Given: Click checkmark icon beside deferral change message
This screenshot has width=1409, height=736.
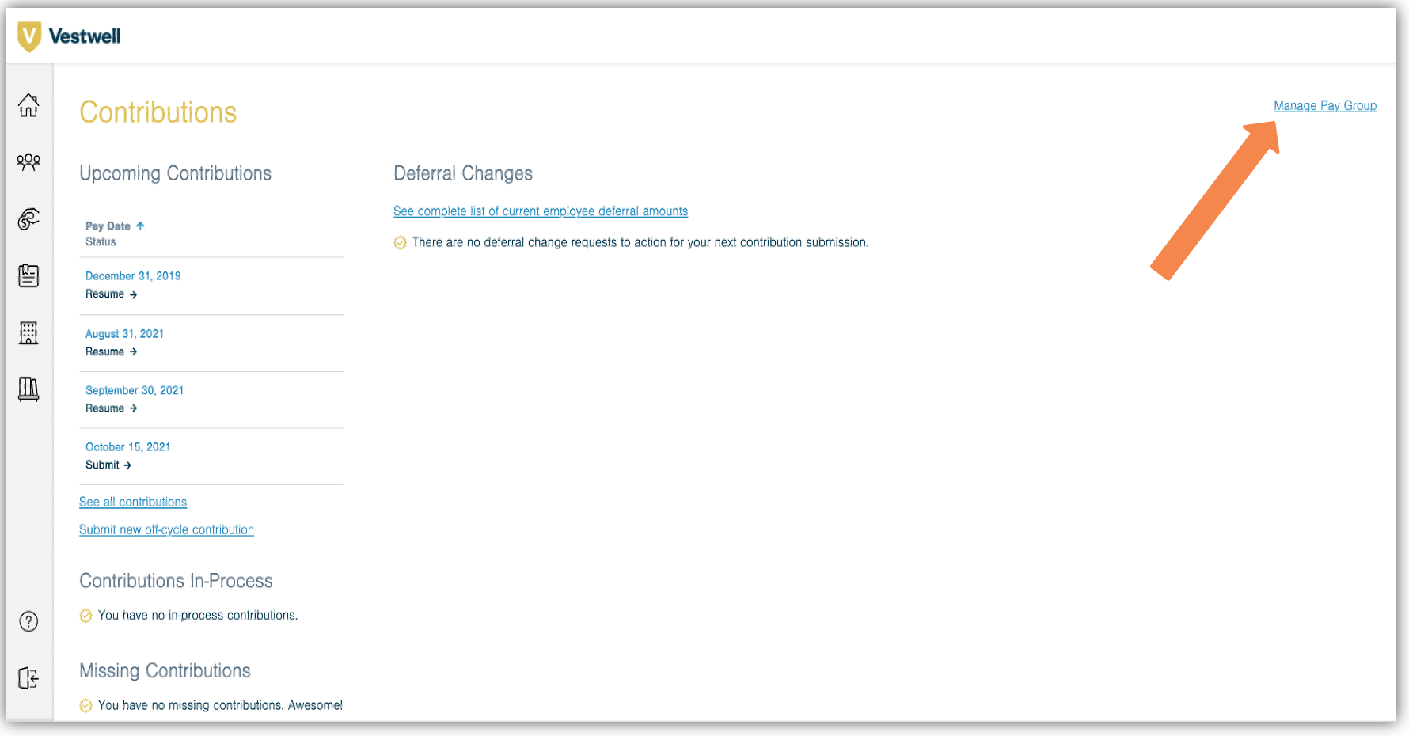Looking at the screenshot, I should (401, 243).
